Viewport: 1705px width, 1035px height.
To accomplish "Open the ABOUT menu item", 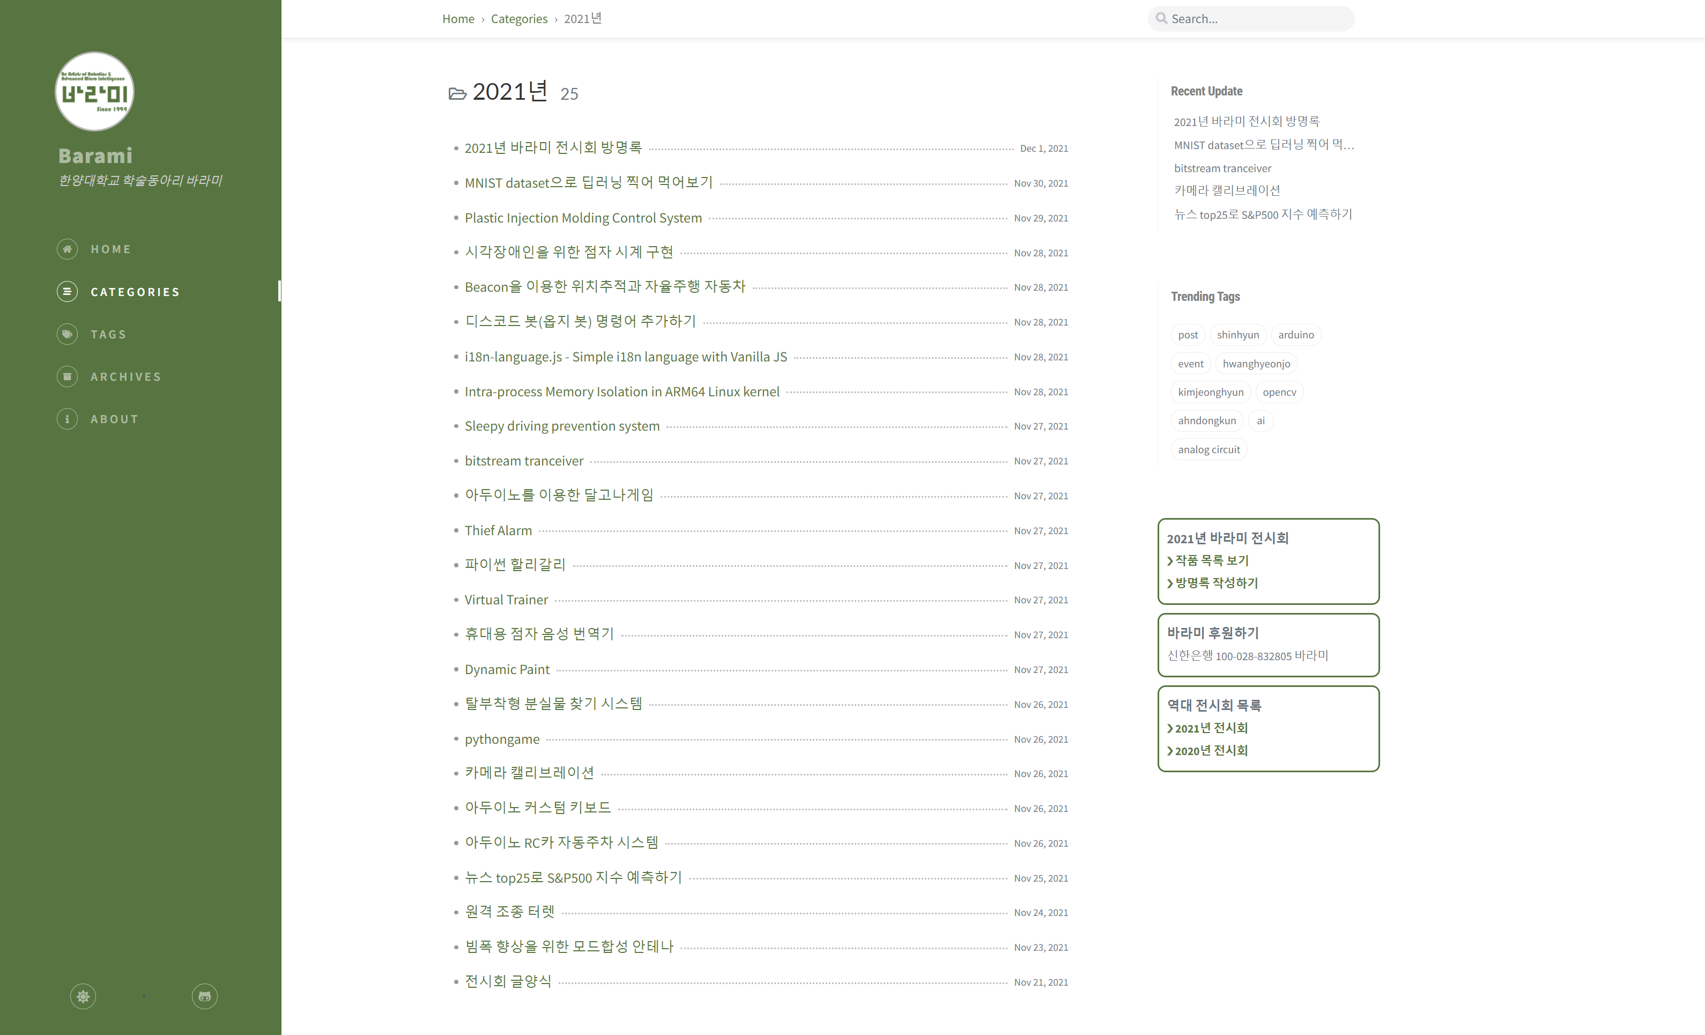I will [115, 419].
